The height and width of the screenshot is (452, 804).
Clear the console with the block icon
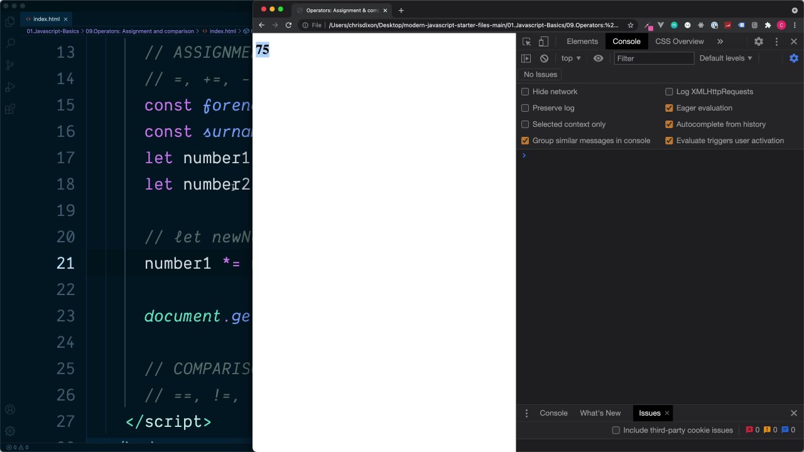click(x=544, y=58)
